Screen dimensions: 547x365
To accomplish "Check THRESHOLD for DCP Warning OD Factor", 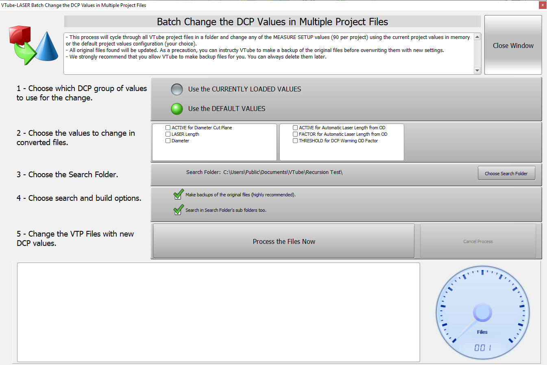I will click(x=295, y=141).
